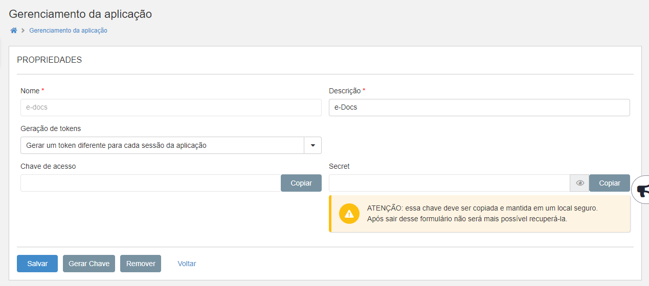Click the Gerar Chave button
The width and height of the screenshot is (649, 286).
[x=89, y=264]
